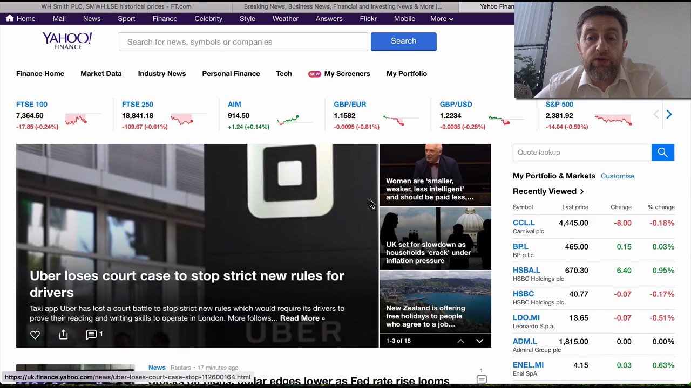Open the S&P 500 sparkline chart
The image size is (691, 388).
(x=614, y=120)
